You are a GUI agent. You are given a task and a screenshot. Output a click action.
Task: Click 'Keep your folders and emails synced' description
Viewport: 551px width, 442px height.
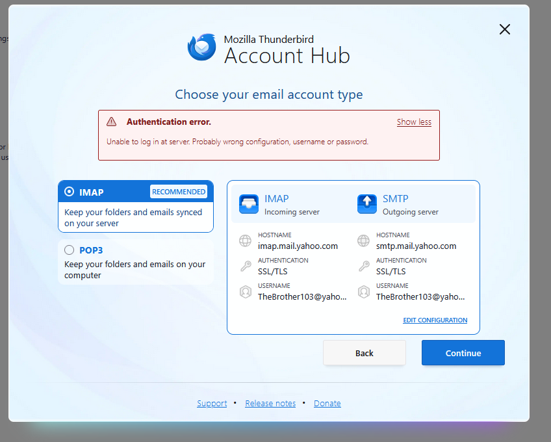click(x=133, y=218)
